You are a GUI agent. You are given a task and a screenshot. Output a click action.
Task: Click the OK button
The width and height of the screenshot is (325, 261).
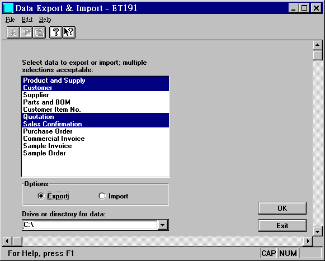click(x=282, y=208)
